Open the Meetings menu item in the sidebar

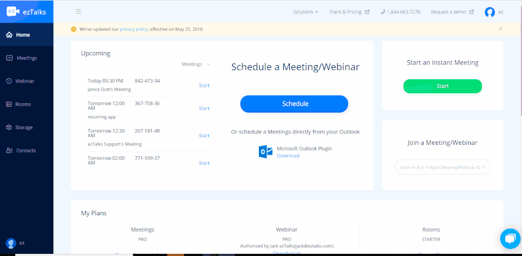click(27, 58)
